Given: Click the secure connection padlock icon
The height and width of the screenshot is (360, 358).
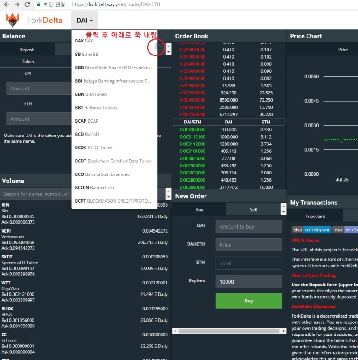Looking at the screenshot, I should [x=38, y=4].
